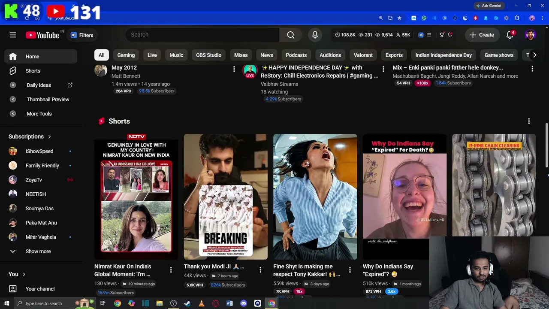Open the account avatar menu
549x309 pixels.
coord(531,35)
